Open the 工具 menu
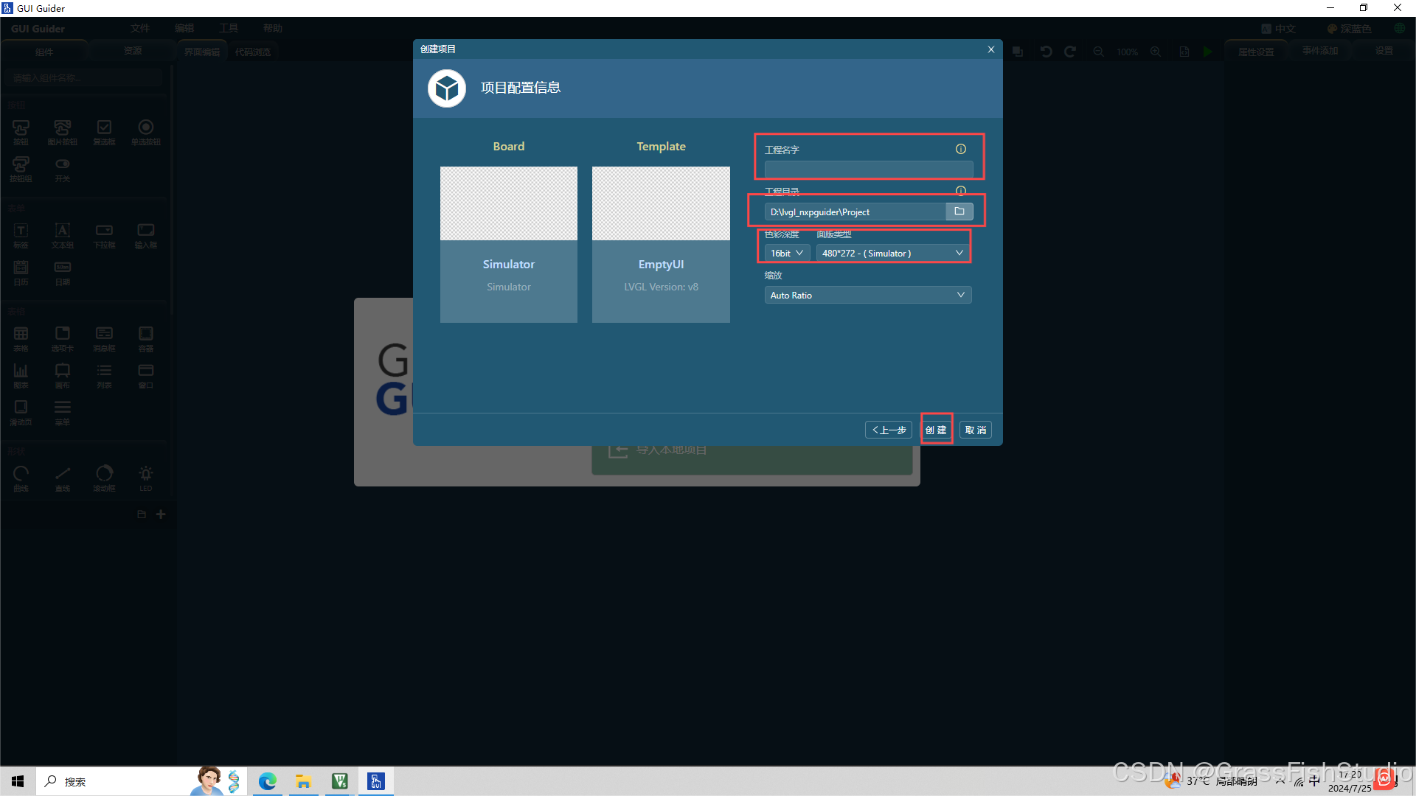 click(x=229, y=28)
